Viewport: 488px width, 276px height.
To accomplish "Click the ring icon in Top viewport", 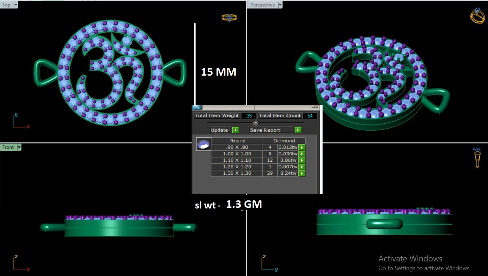I will [229, 18].
